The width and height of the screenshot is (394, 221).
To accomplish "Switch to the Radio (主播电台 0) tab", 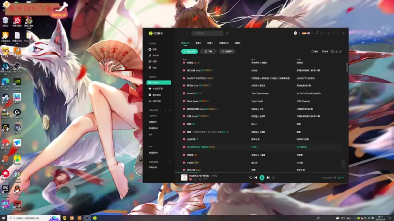I will click(x=224, y=43).
